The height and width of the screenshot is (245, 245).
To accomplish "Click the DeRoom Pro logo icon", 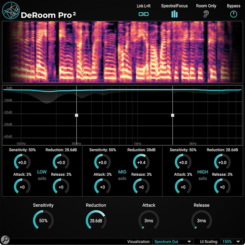I will point(11,11).
